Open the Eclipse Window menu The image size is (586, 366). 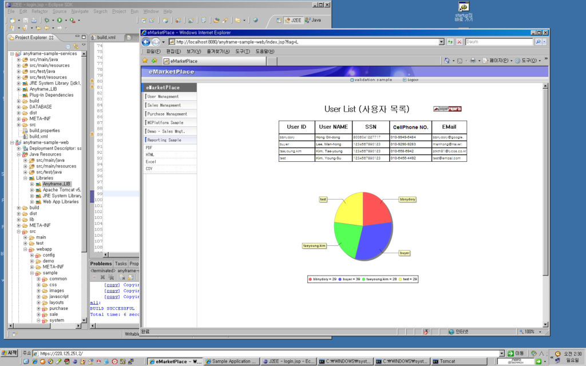pos(151,11)
